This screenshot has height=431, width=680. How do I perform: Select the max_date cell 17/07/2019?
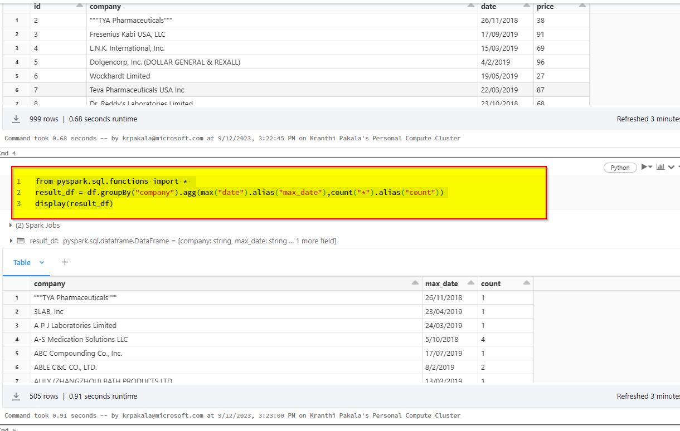click(450, 353)
